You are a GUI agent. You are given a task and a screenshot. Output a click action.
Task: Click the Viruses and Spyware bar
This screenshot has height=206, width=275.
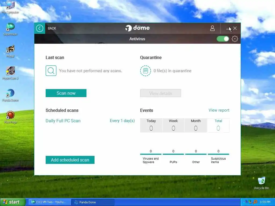click(x=151, y=154)
